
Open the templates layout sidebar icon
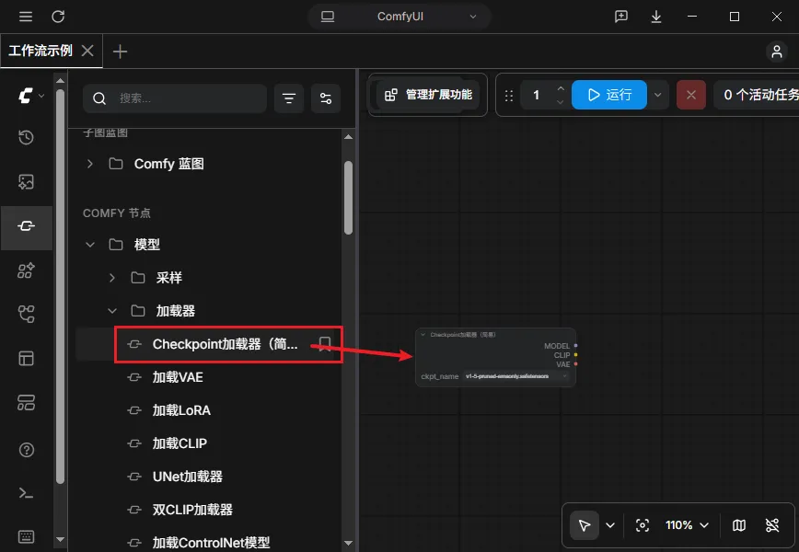point(26,359)
